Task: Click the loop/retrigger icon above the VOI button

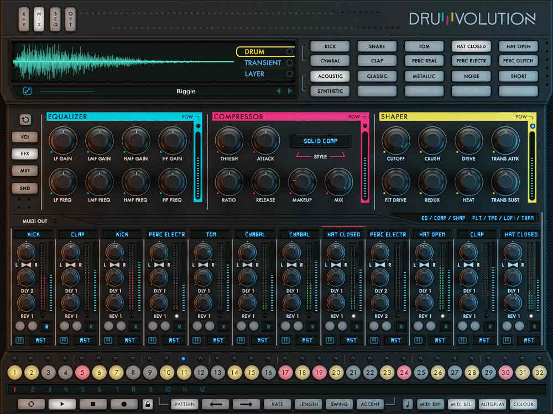Action: (x=24, y=120)
